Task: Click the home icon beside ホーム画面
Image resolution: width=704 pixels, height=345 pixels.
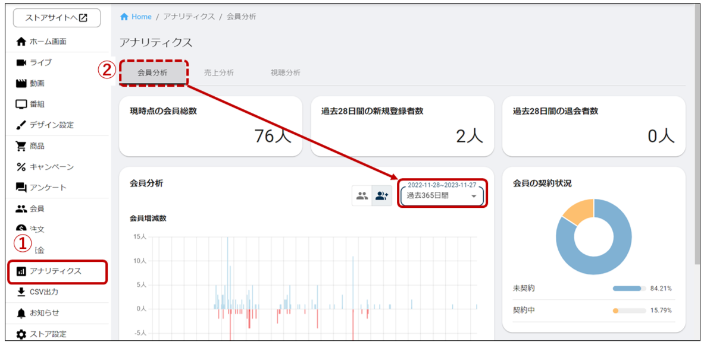Action: (21, 42)
